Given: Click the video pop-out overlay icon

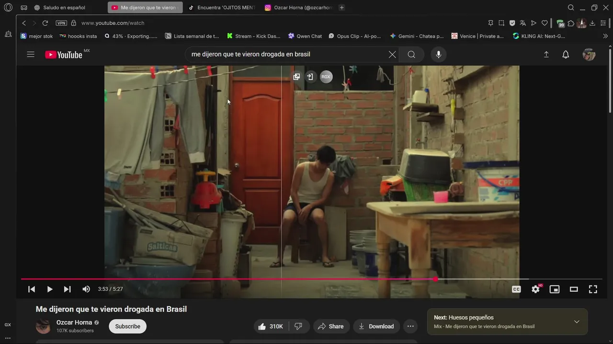Looking at the screenshot, I should click(296, 77).
